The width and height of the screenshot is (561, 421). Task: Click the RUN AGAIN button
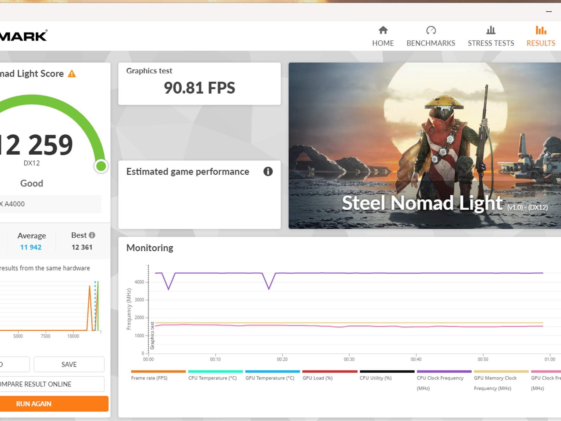(54, 404)
